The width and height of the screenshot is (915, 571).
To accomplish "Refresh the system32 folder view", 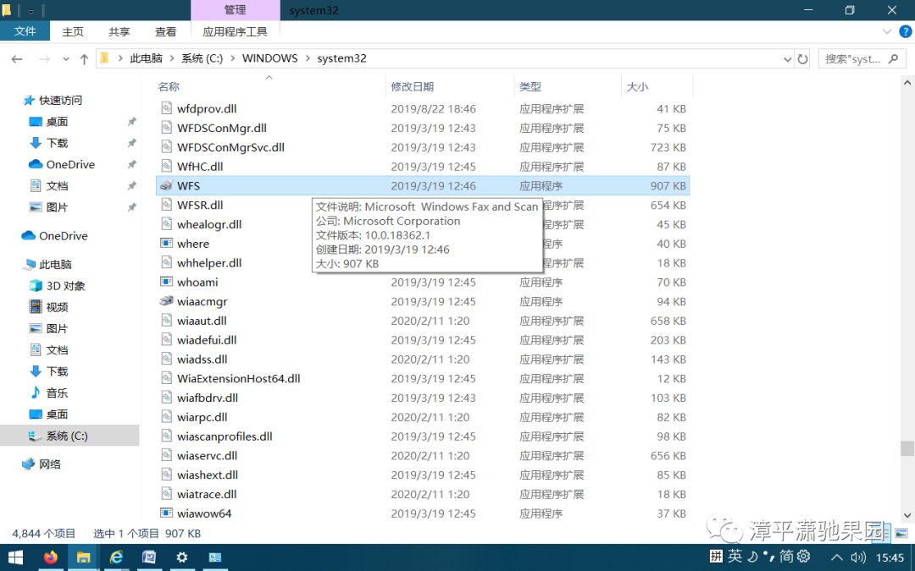I will [x=803, y=59].
